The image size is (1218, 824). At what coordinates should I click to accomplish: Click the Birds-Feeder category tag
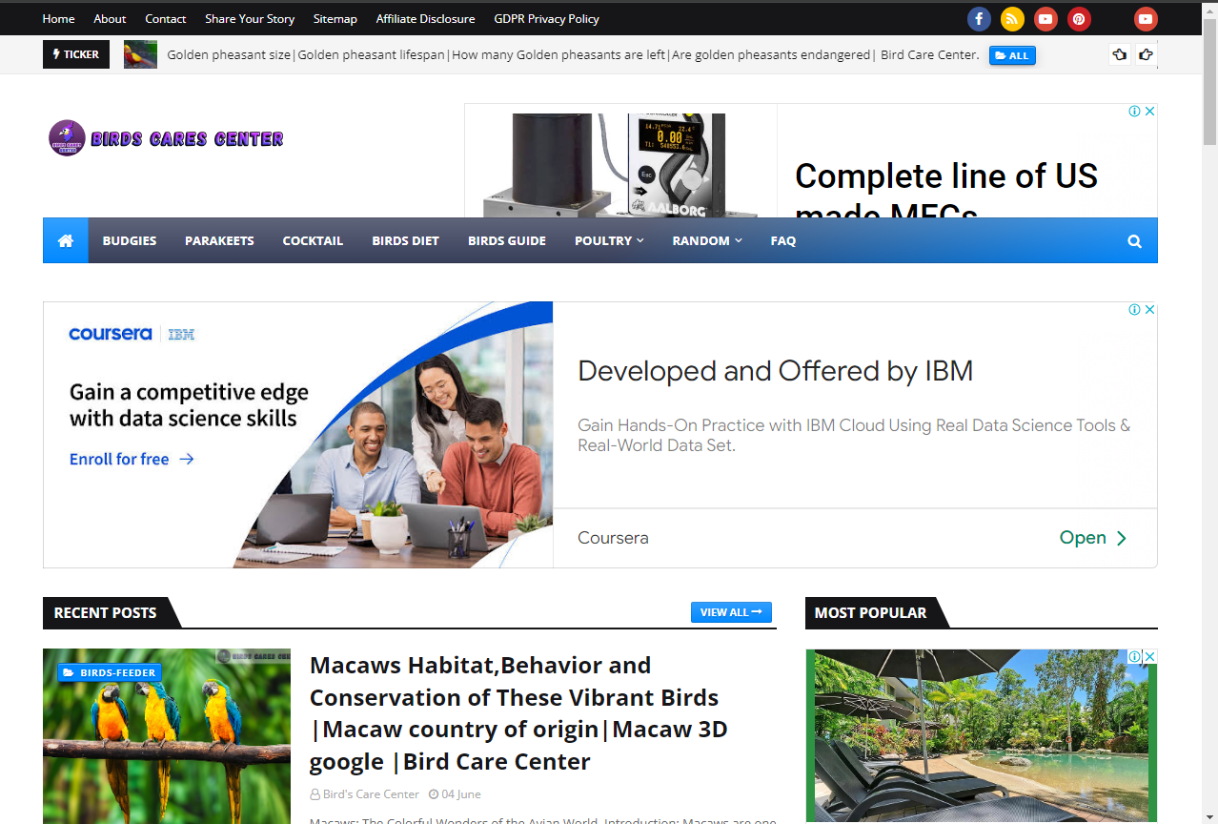tap(109, 672)
